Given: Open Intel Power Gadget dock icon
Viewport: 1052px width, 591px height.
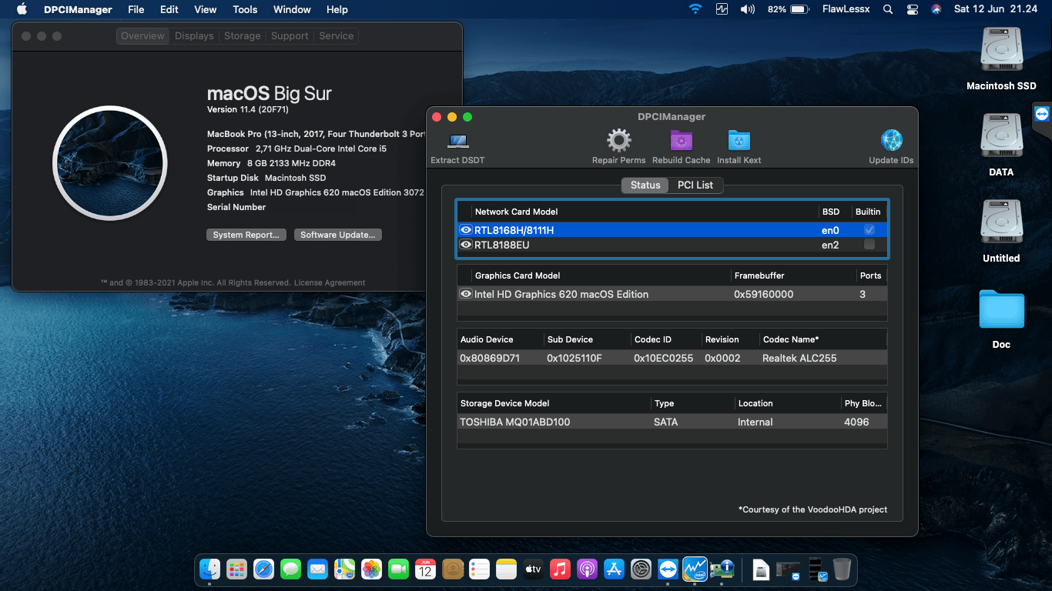Looking at the screenshot, I should [695, 569].
